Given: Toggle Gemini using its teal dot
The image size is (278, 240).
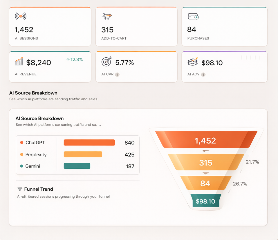Looking at the screenshot, I should (21, 166).
